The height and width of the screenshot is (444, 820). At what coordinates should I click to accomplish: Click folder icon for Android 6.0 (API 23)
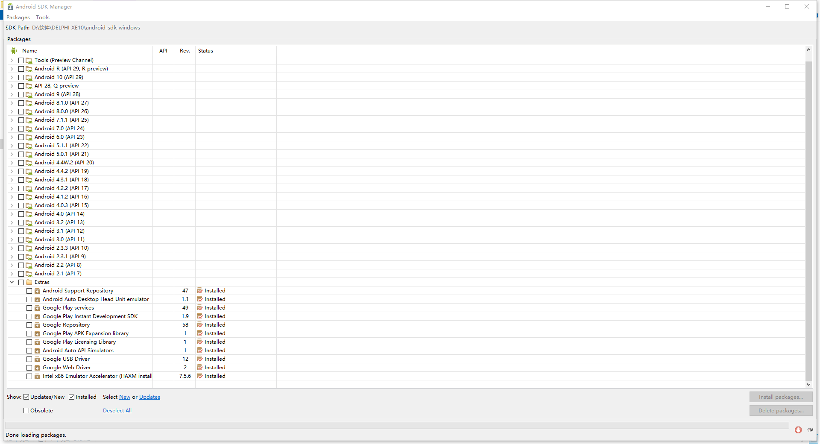pos(29,137)
